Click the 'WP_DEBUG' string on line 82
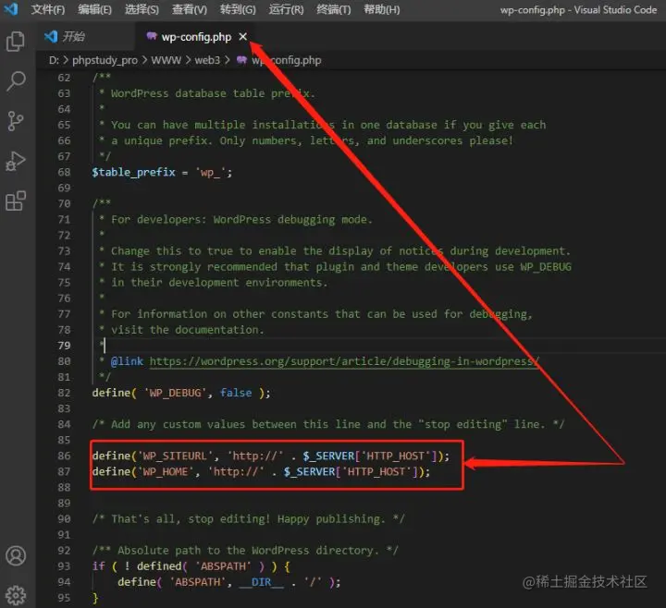Image resolution: width=666 pixels, height=608 pixels. [175, 393]
